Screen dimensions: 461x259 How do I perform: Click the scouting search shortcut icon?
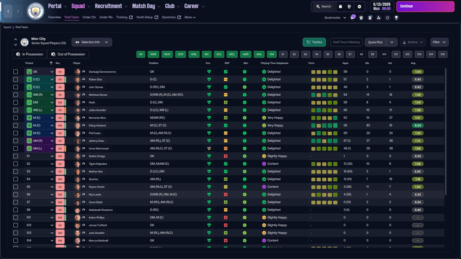click(379, 18)
